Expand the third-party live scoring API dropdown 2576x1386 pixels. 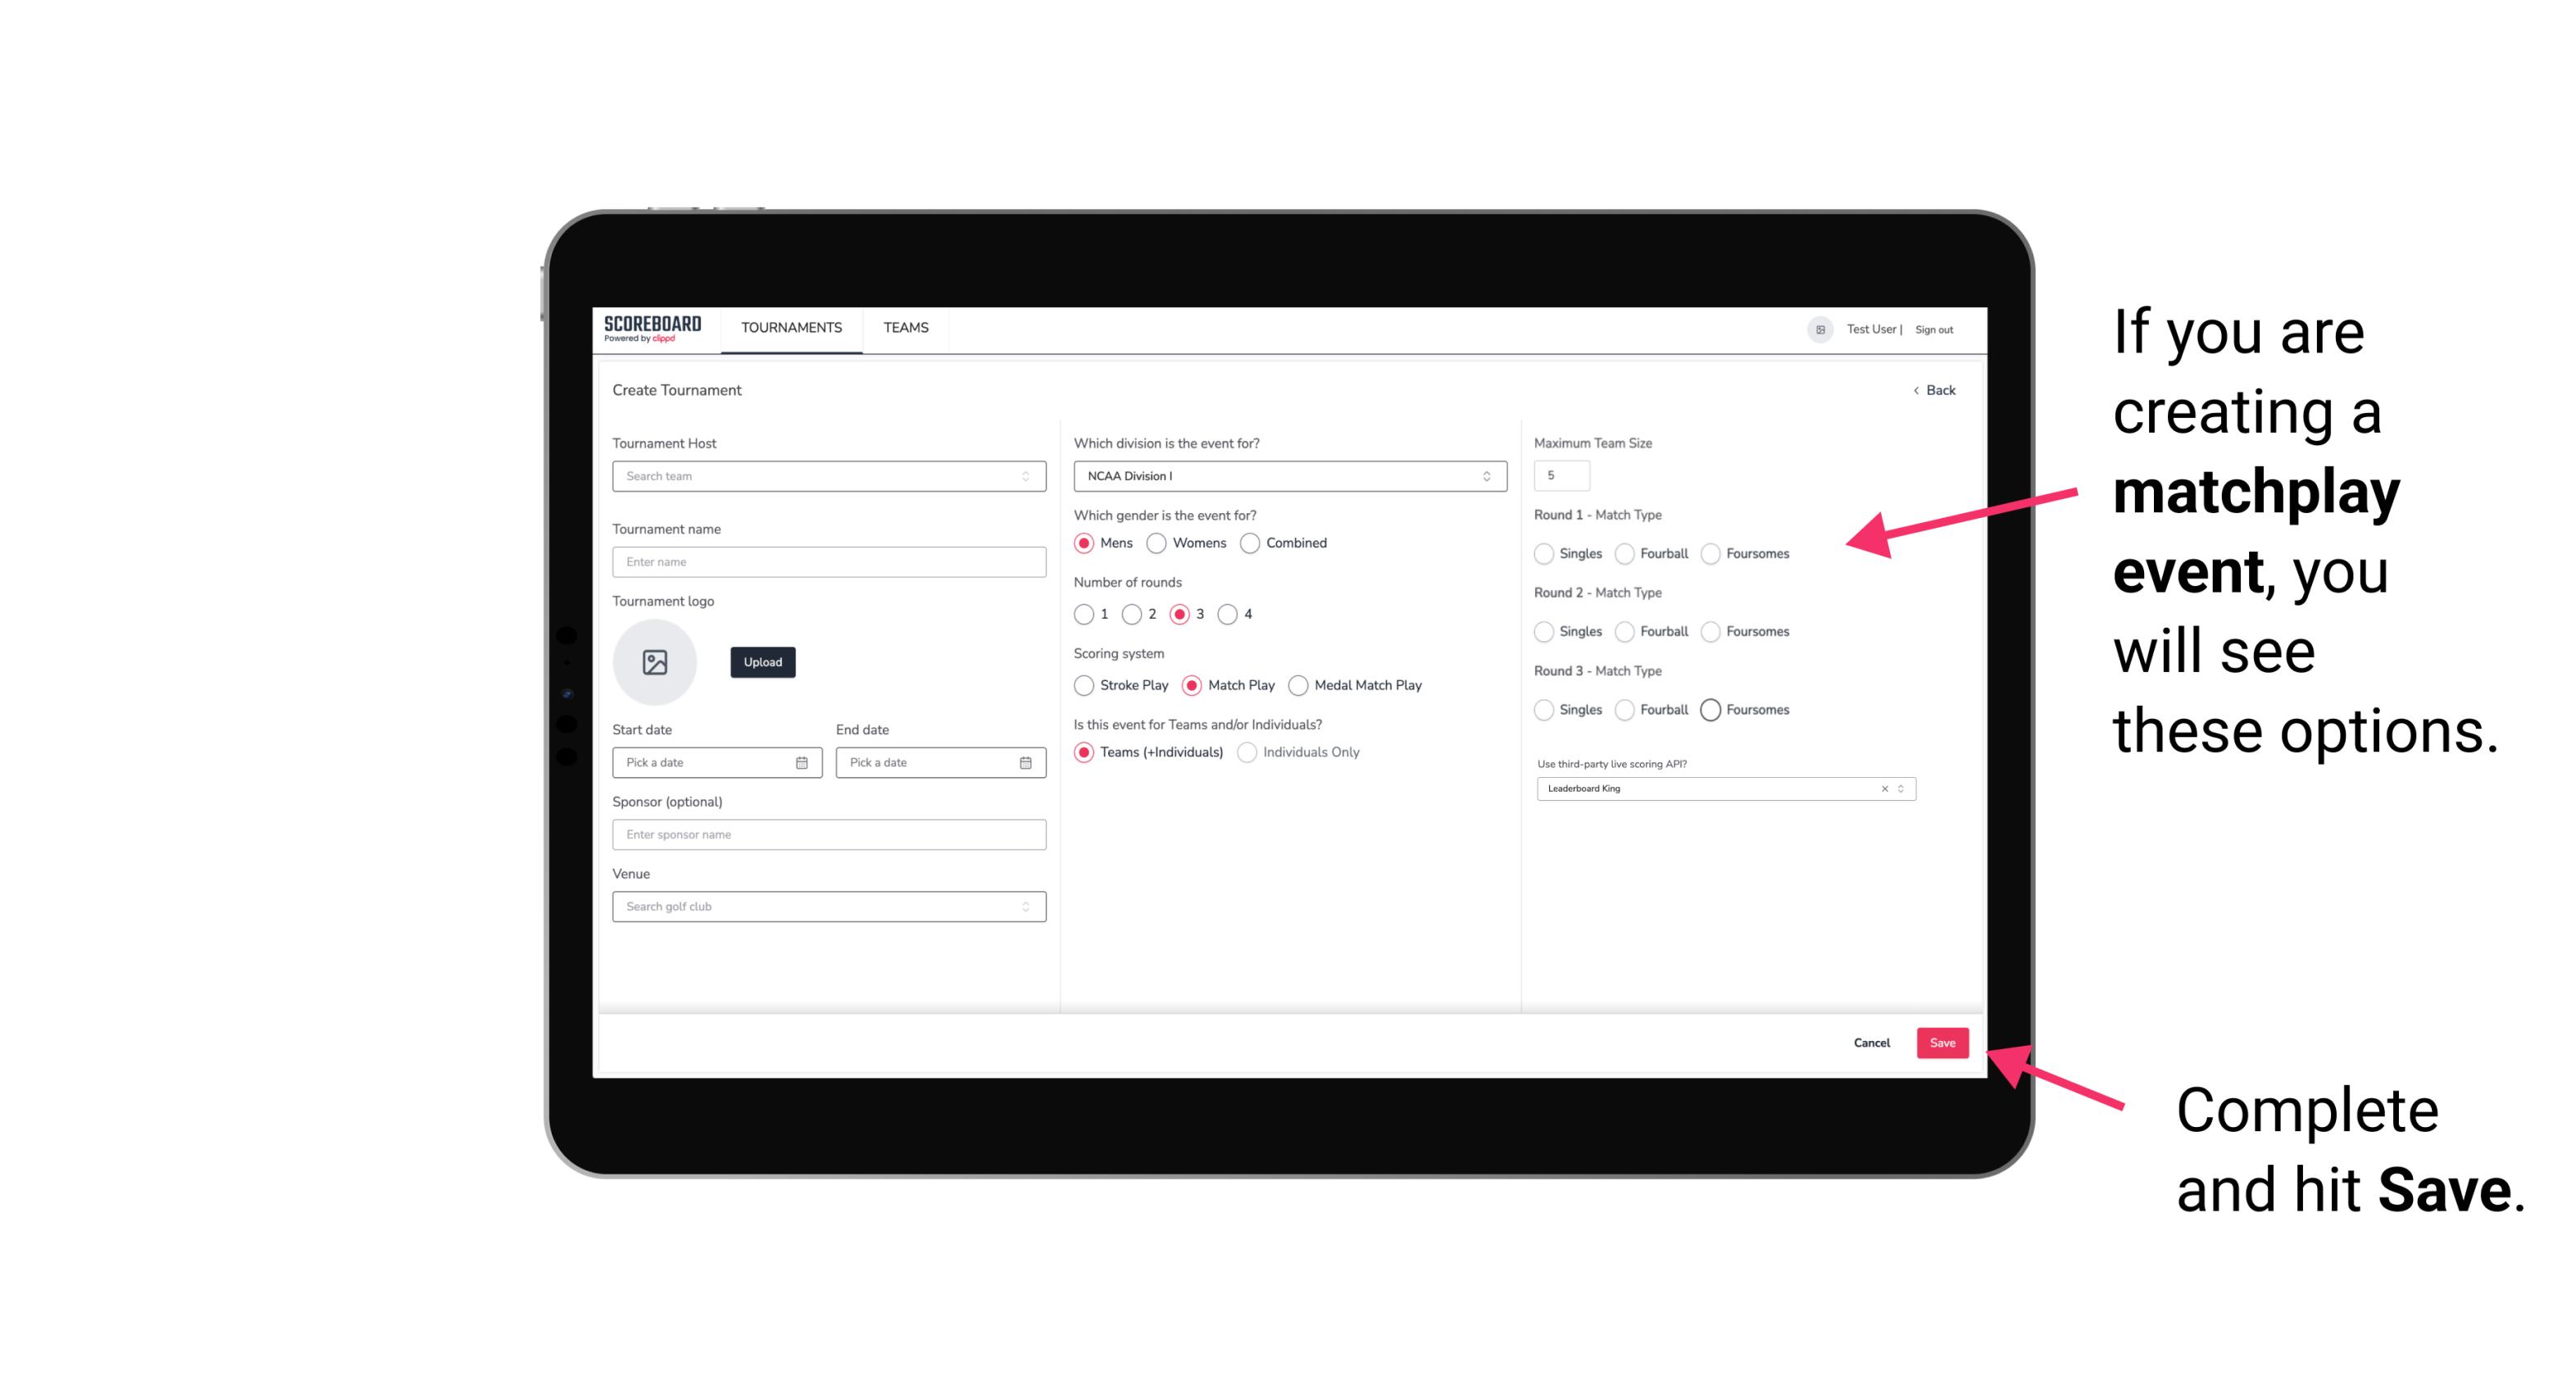coord(1899,788)
